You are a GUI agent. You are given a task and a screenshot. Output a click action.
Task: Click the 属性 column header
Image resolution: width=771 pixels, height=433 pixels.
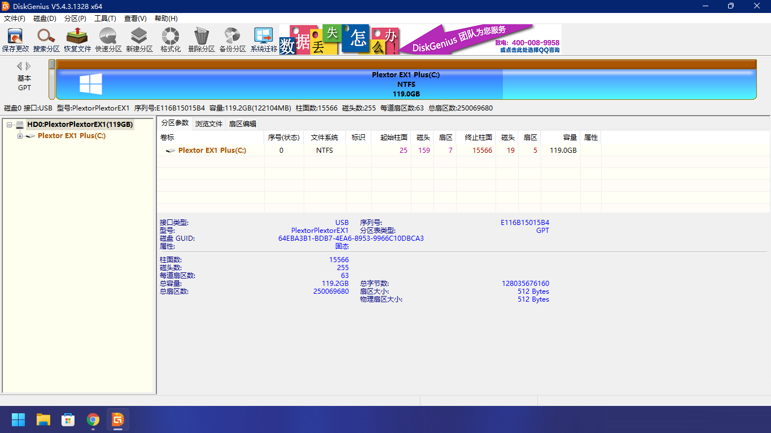[591, 137]
